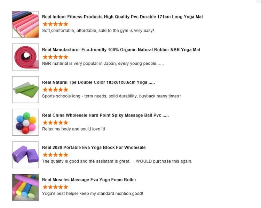Image resolution: width=261 pixels, height=208 pixels.
Task: Click the "Relax my body and soul" review
Action: click(73, 129)
